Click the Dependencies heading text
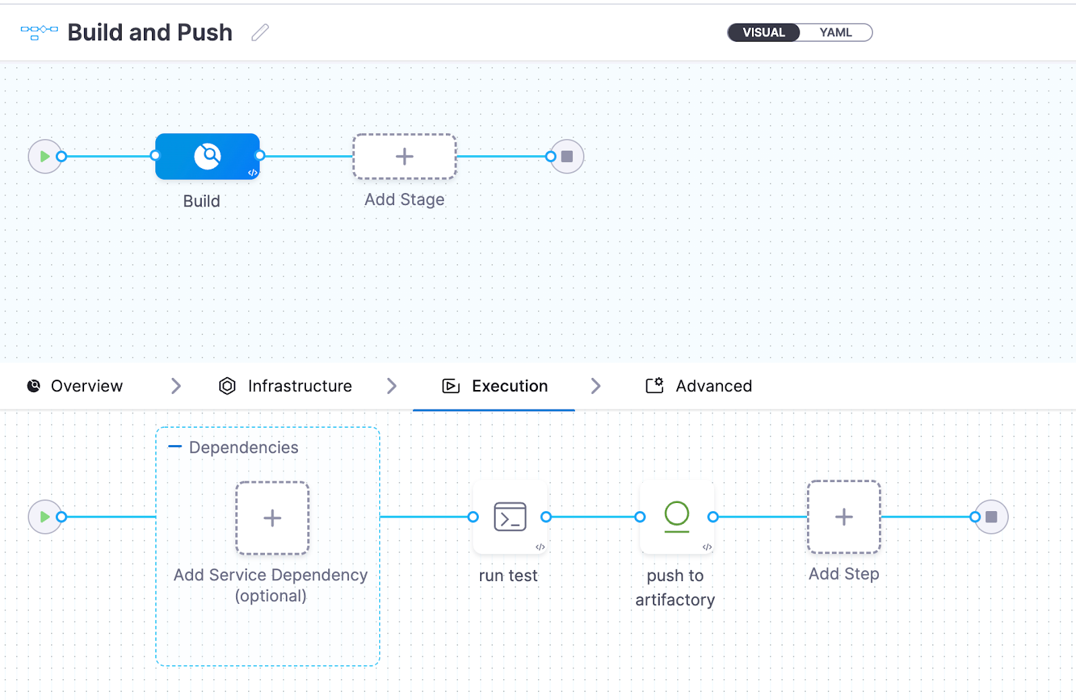The height and width of the screenshot is (700, 1076). tap(243, 447)
